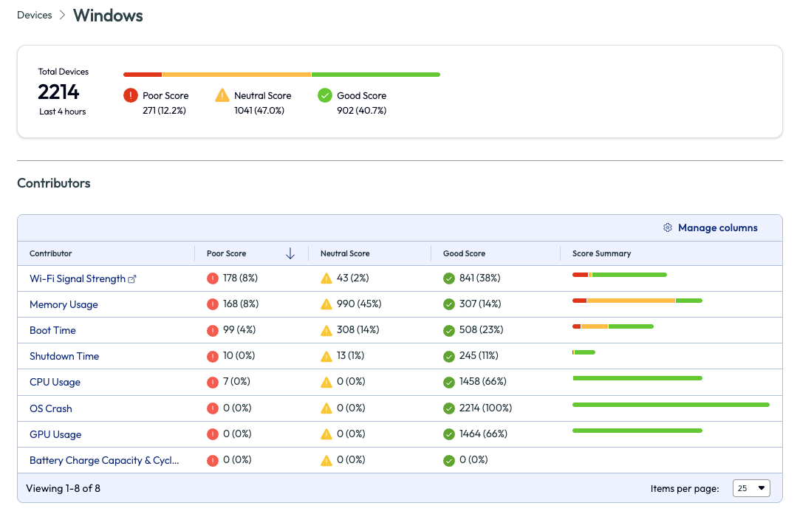Sort by Poor Score using the down arrow
The height and width of the screenshot is (517, 797).
290,253
